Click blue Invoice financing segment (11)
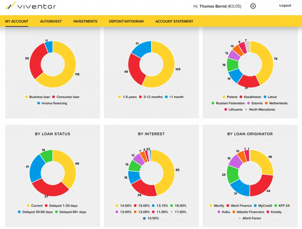The height and width of the screenshot is (229, 302). point(49,47)
